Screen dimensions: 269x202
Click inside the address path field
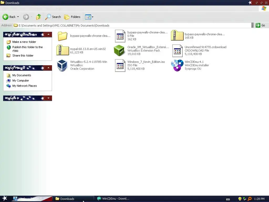pos(132,26)
